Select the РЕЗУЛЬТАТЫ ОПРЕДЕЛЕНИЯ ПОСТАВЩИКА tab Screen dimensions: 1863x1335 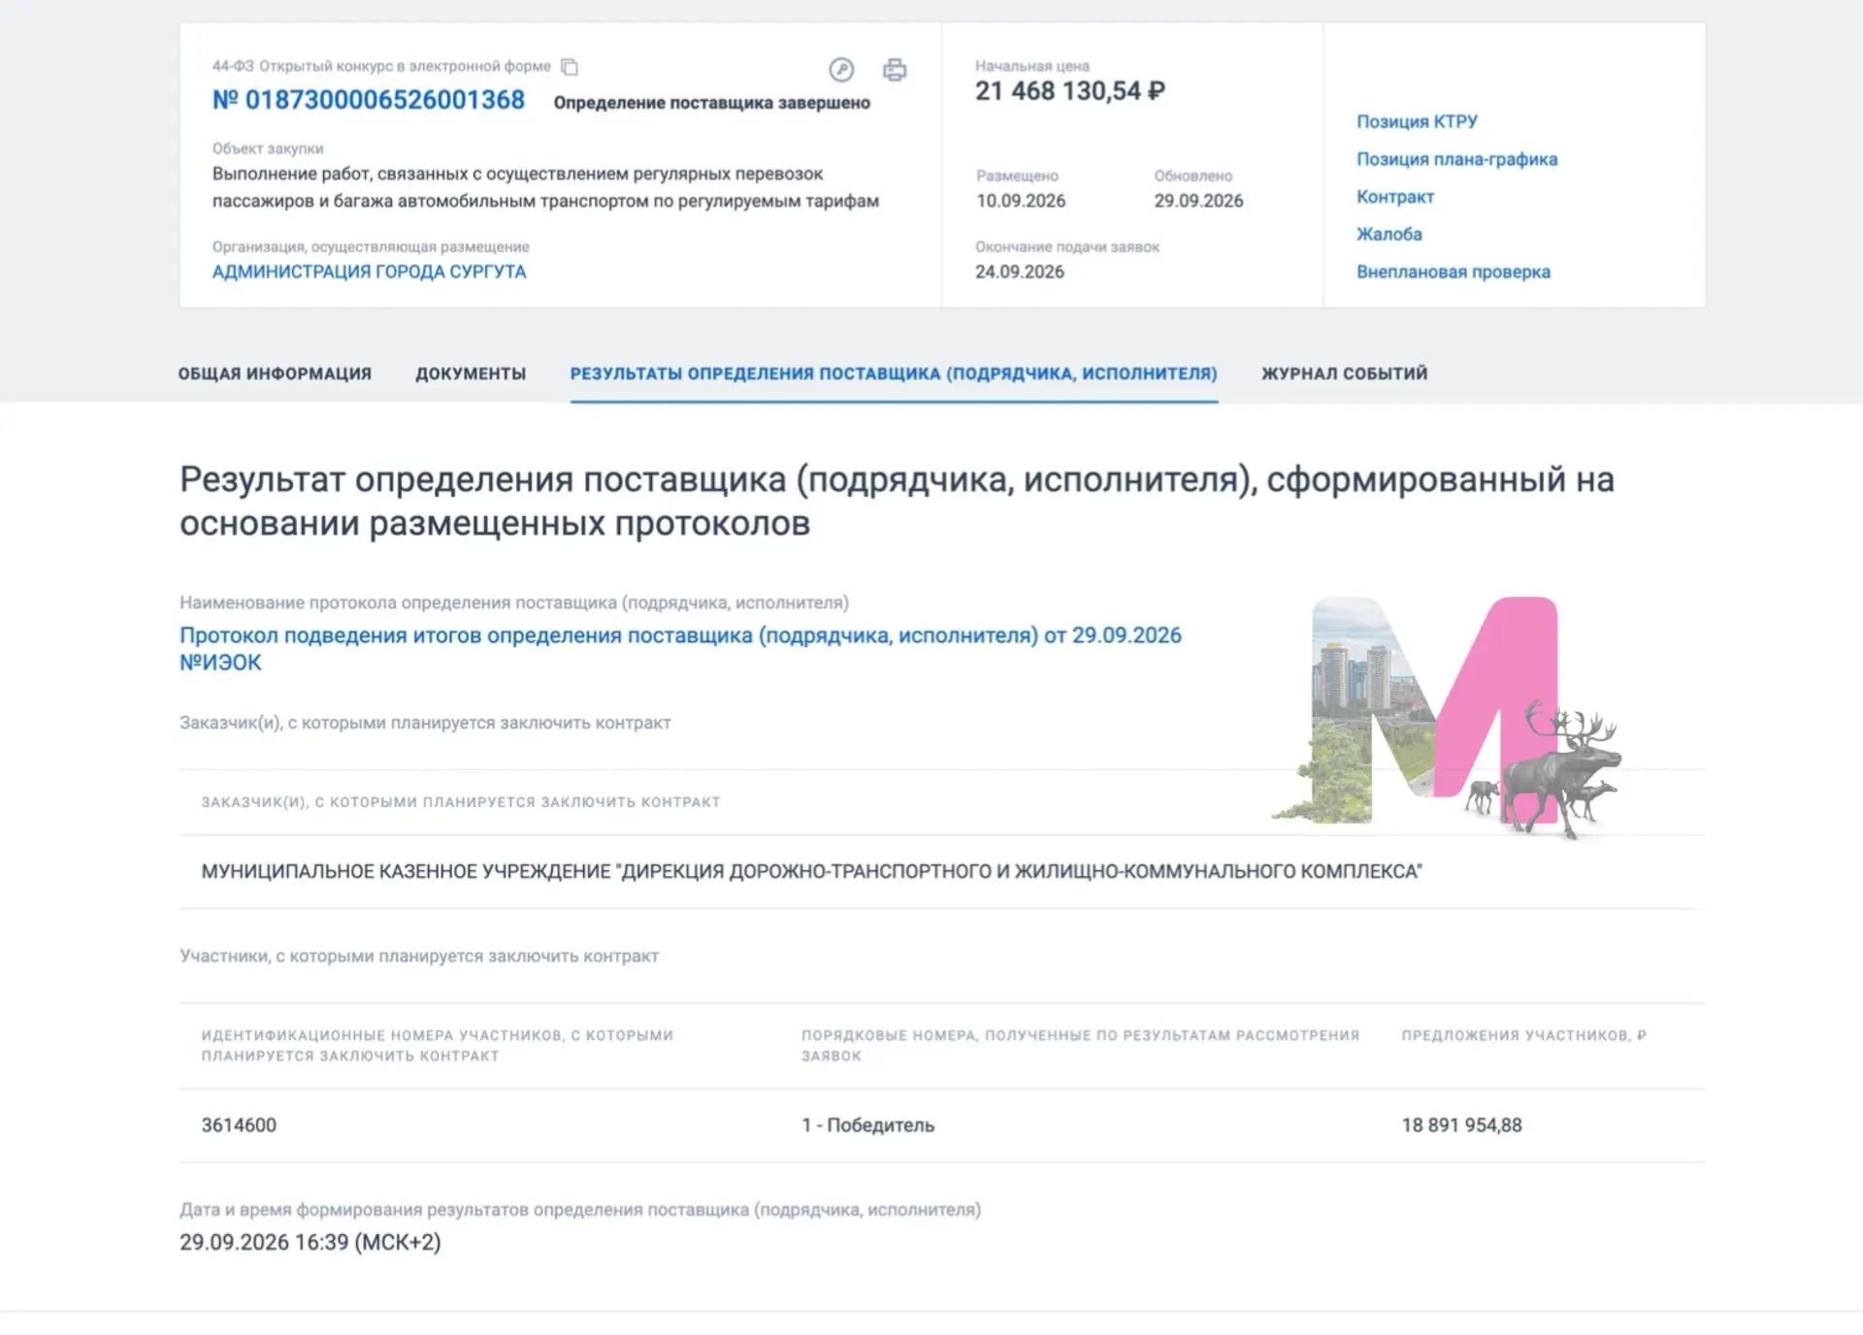894,374
